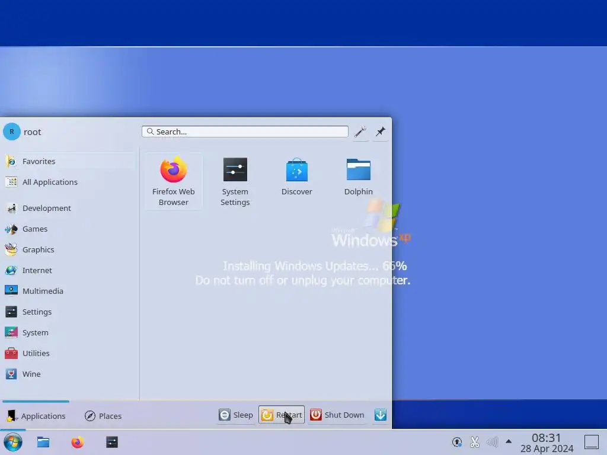
Task: Open the volume tray icon
Action: 492,442
